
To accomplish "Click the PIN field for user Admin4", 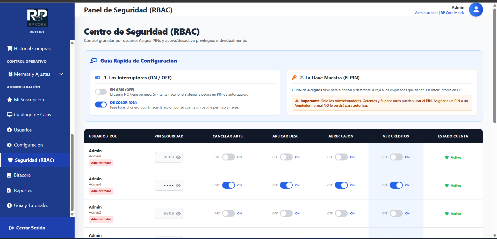I will pyautogui.click(x=169, y=185).
